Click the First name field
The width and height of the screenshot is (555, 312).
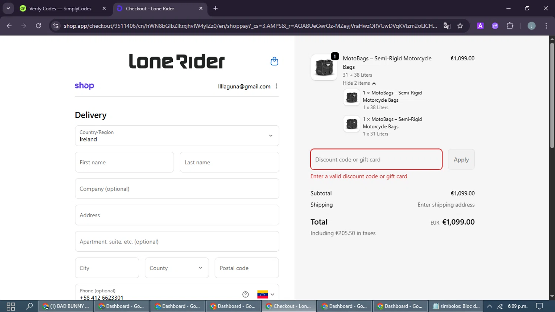click(x=124, y=162)
